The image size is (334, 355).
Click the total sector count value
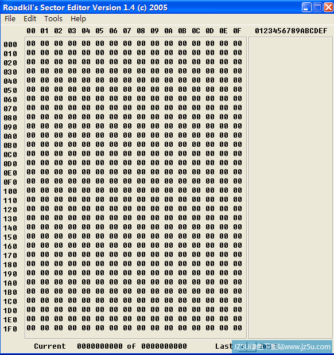pyautogui.click(x=164, y=346)
